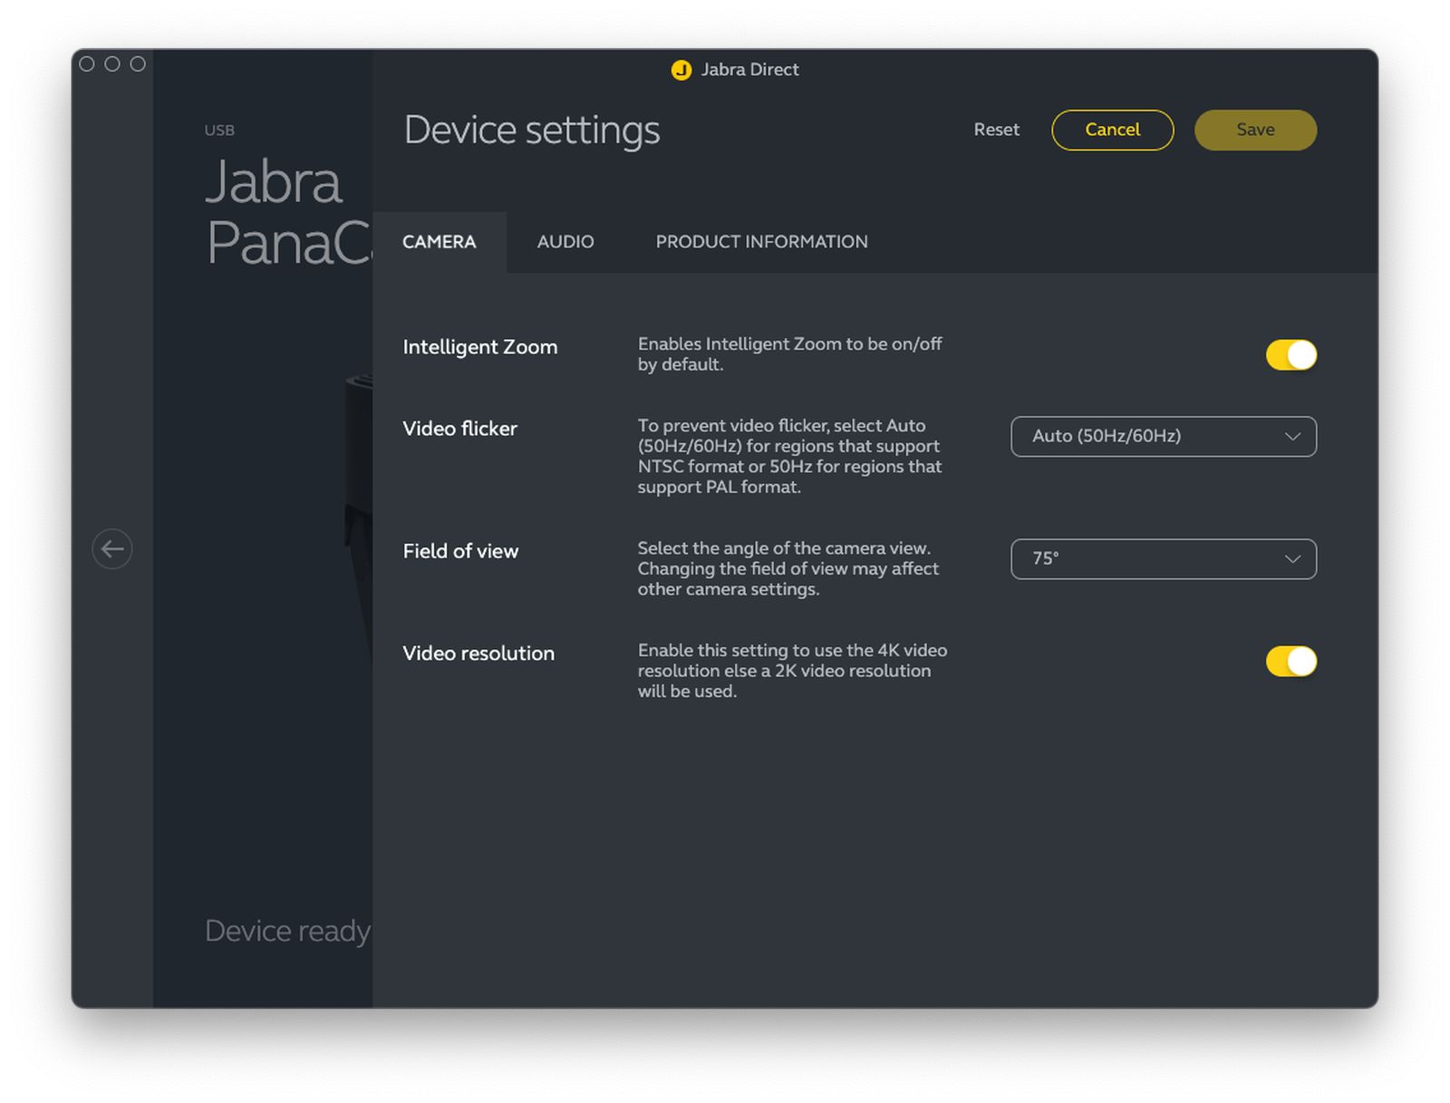Click the Intelligent Zoom label
The height and width of the screenshot is (1103, 1450).
[480, 347]
